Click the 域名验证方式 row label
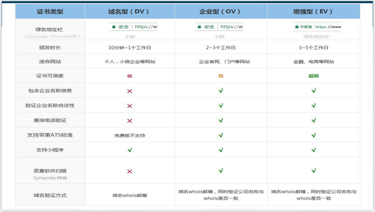This screenshot has height=212, width=375. 50,195
